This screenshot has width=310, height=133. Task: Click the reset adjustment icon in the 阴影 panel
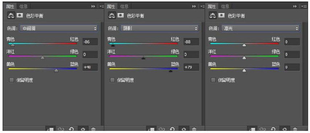(172, 129)
